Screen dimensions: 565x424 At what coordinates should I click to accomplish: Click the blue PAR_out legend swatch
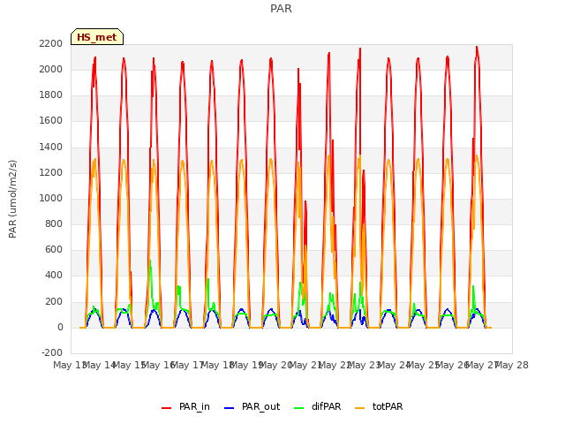(229, 408)
